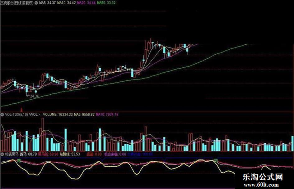Click the red event marker below the price chart

(21, 110)
